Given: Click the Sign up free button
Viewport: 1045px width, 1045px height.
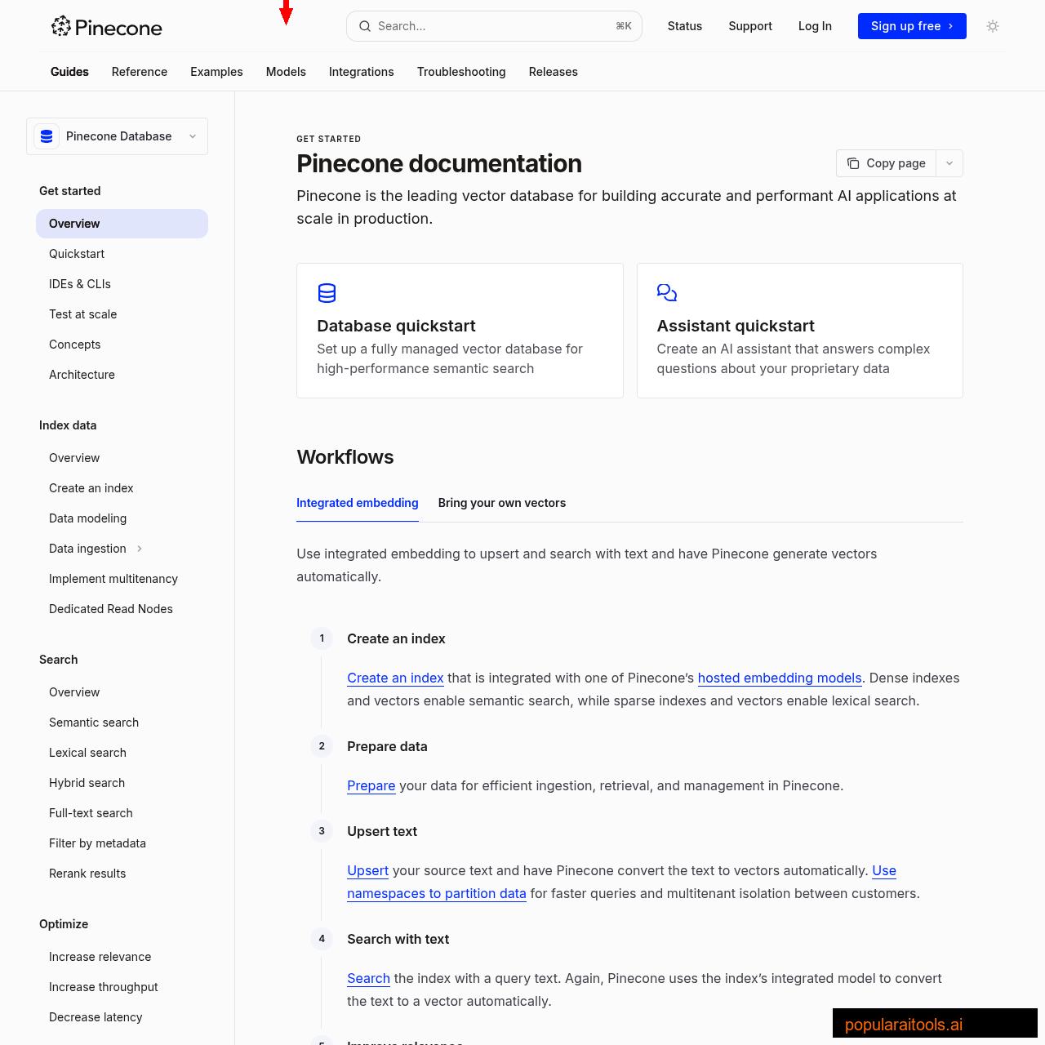Looking at the screenshot, I should click(912, 26).
